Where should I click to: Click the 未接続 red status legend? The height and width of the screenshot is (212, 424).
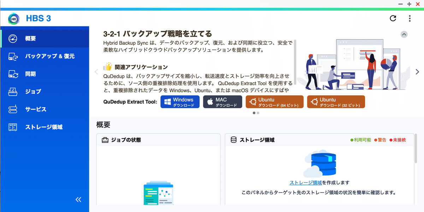pyautogui.click(x=397, y=140)
